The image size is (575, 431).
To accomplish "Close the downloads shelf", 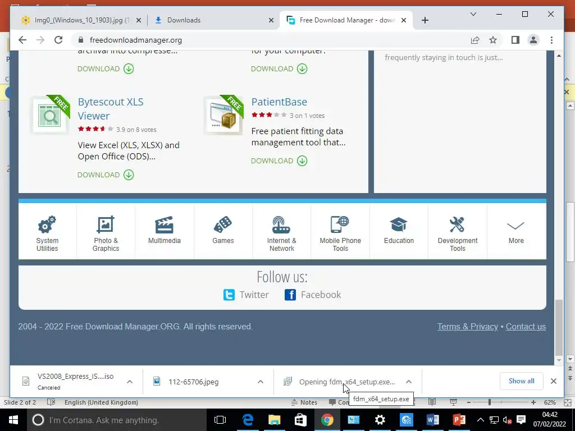I will [553, 381].
